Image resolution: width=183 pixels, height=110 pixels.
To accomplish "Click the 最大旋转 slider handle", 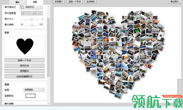I will coord(32,25).
